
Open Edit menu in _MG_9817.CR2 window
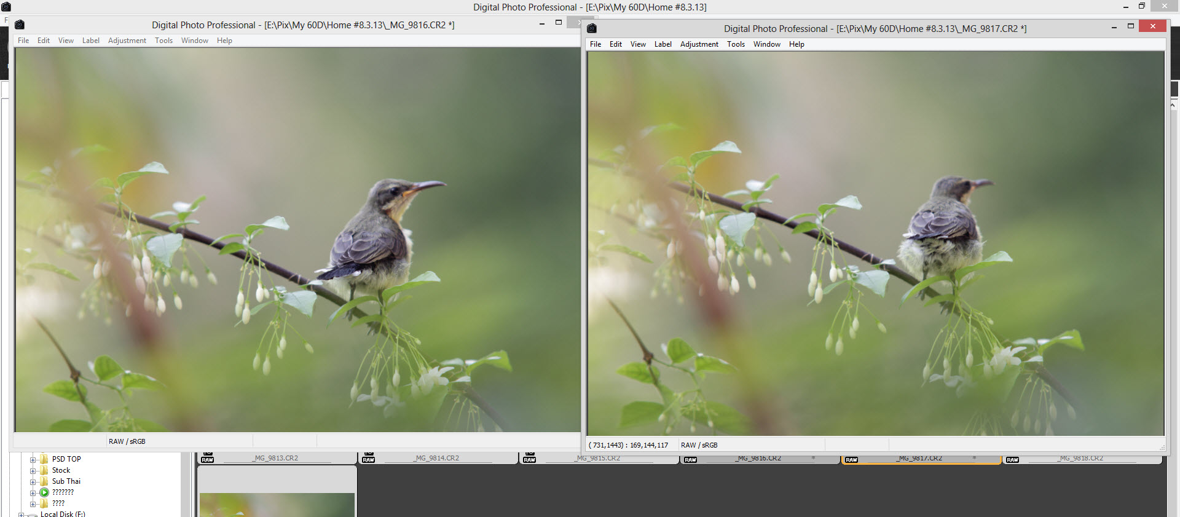point(616,44)
